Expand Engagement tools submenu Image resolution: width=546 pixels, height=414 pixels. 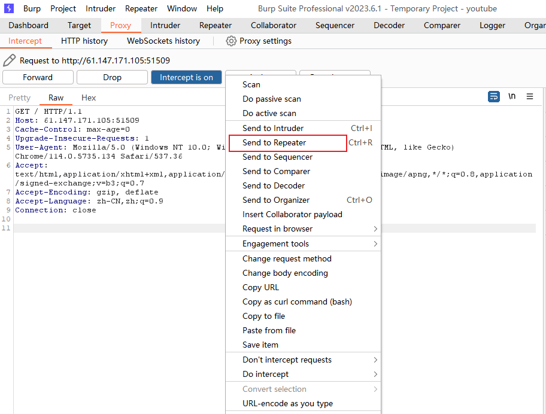tap(303, 244)
